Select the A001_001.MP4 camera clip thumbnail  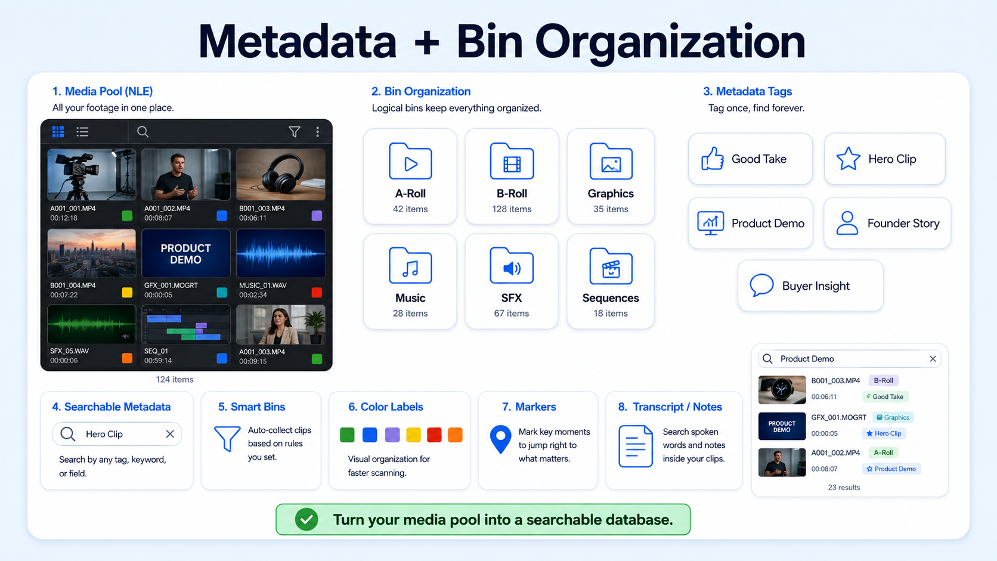pos(91,174)
